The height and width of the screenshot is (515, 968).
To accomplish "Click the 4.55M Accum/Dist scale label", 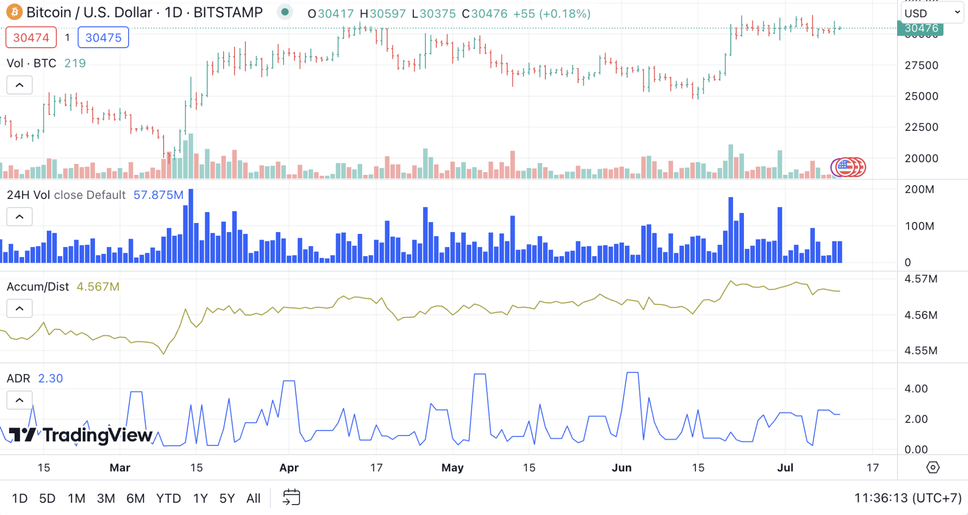I will [921, 351].
